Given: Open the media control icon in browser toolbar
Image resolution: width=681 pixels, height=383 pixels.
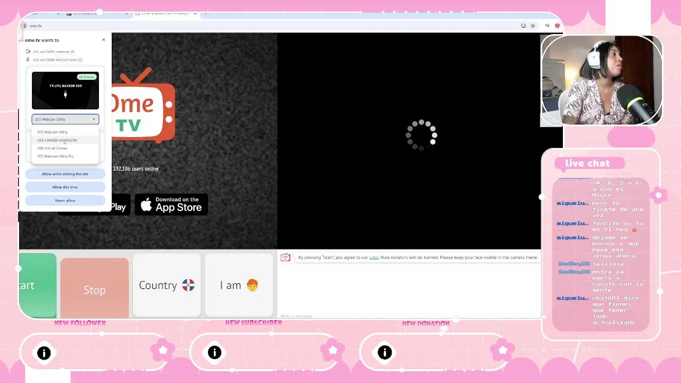Looking at the screenshot, I should pos(547,26).
